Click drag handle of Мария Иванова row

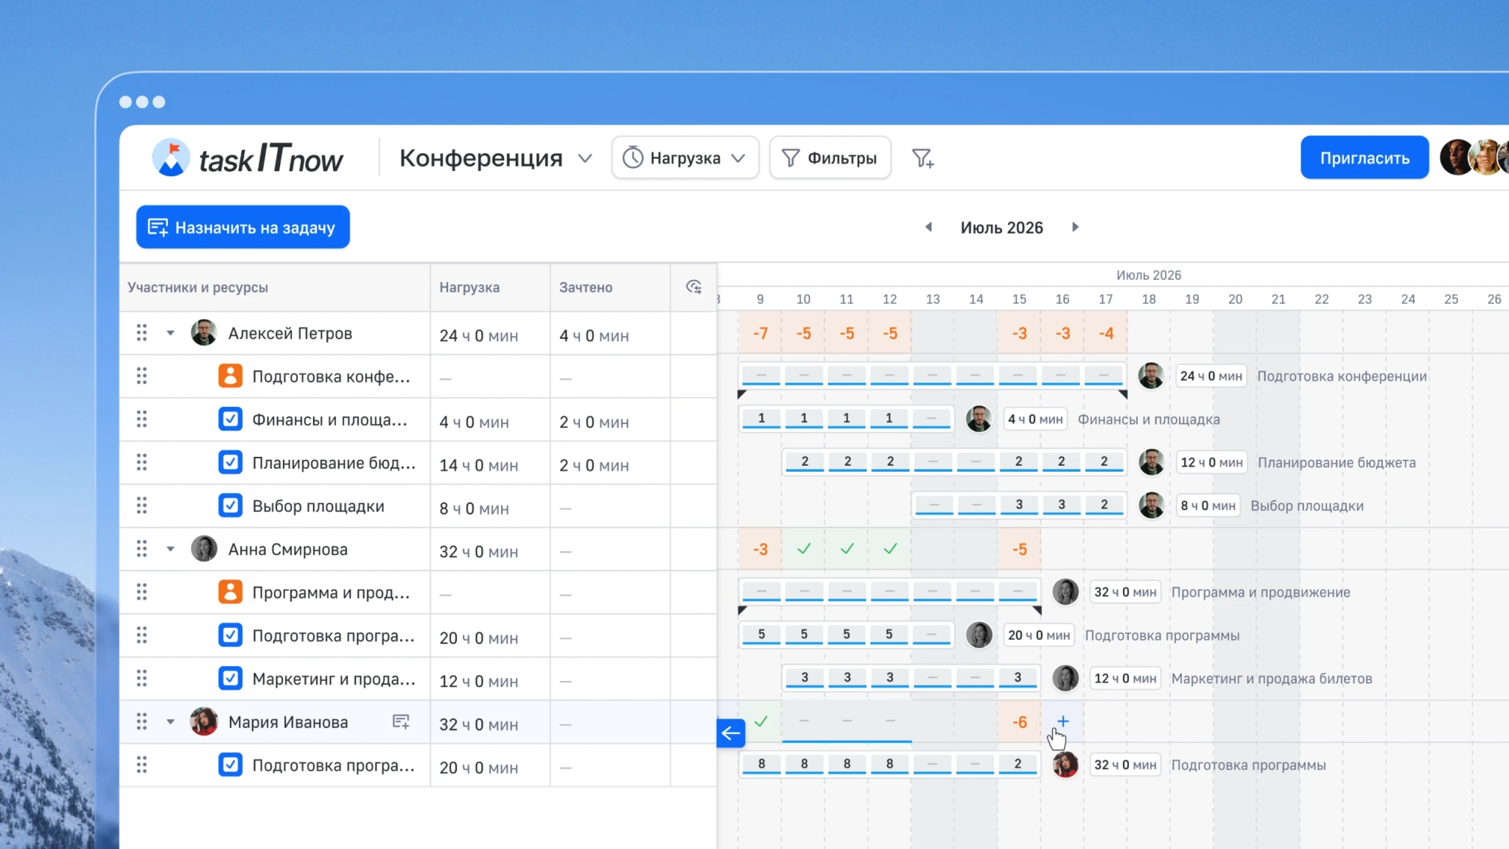[x=141, y=722]
